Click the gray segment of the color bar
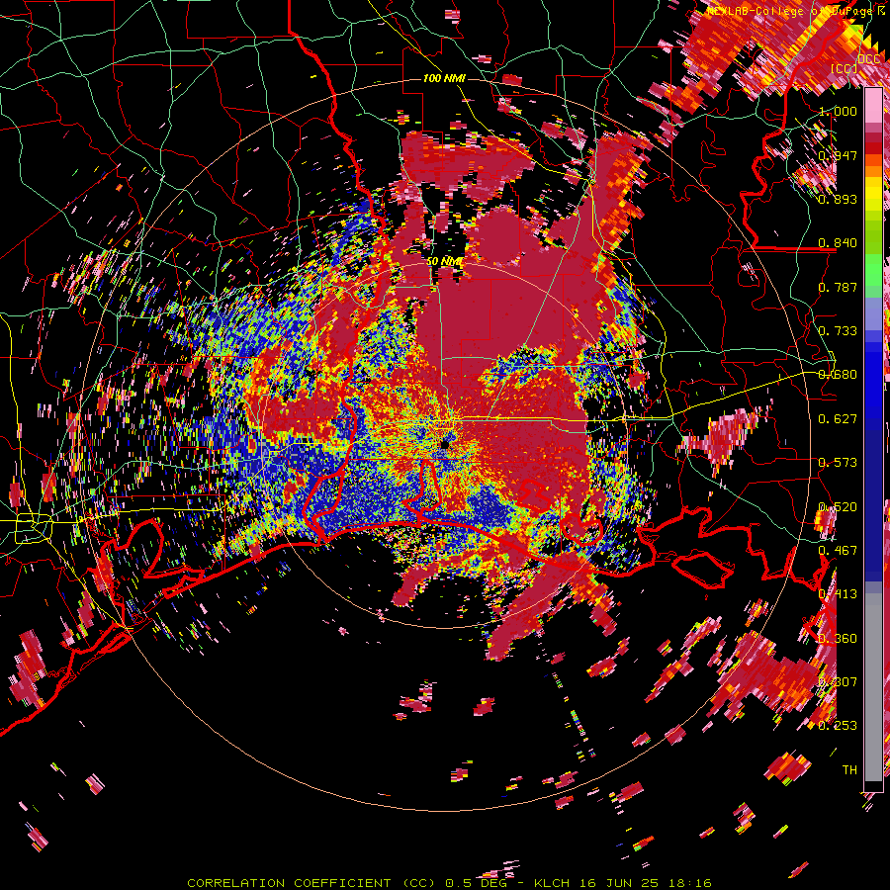This screenshot has width=890, height=890. 873,687
